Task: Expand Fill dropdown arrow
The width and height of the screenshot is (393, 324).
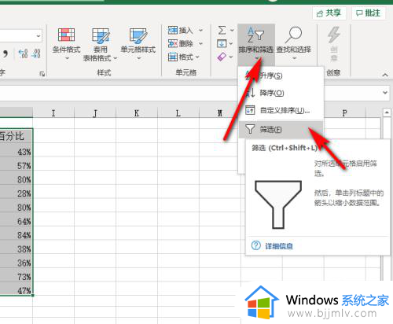Action: click(231, 43)
